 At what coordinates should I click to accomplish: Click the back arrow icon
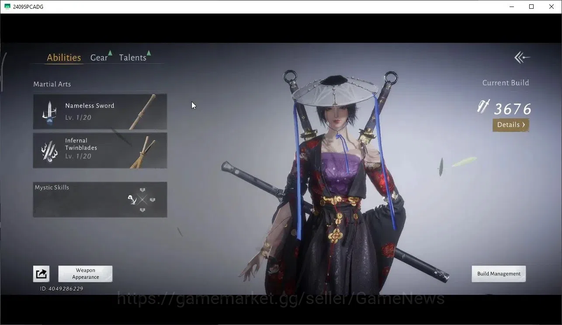coord(522,57)
